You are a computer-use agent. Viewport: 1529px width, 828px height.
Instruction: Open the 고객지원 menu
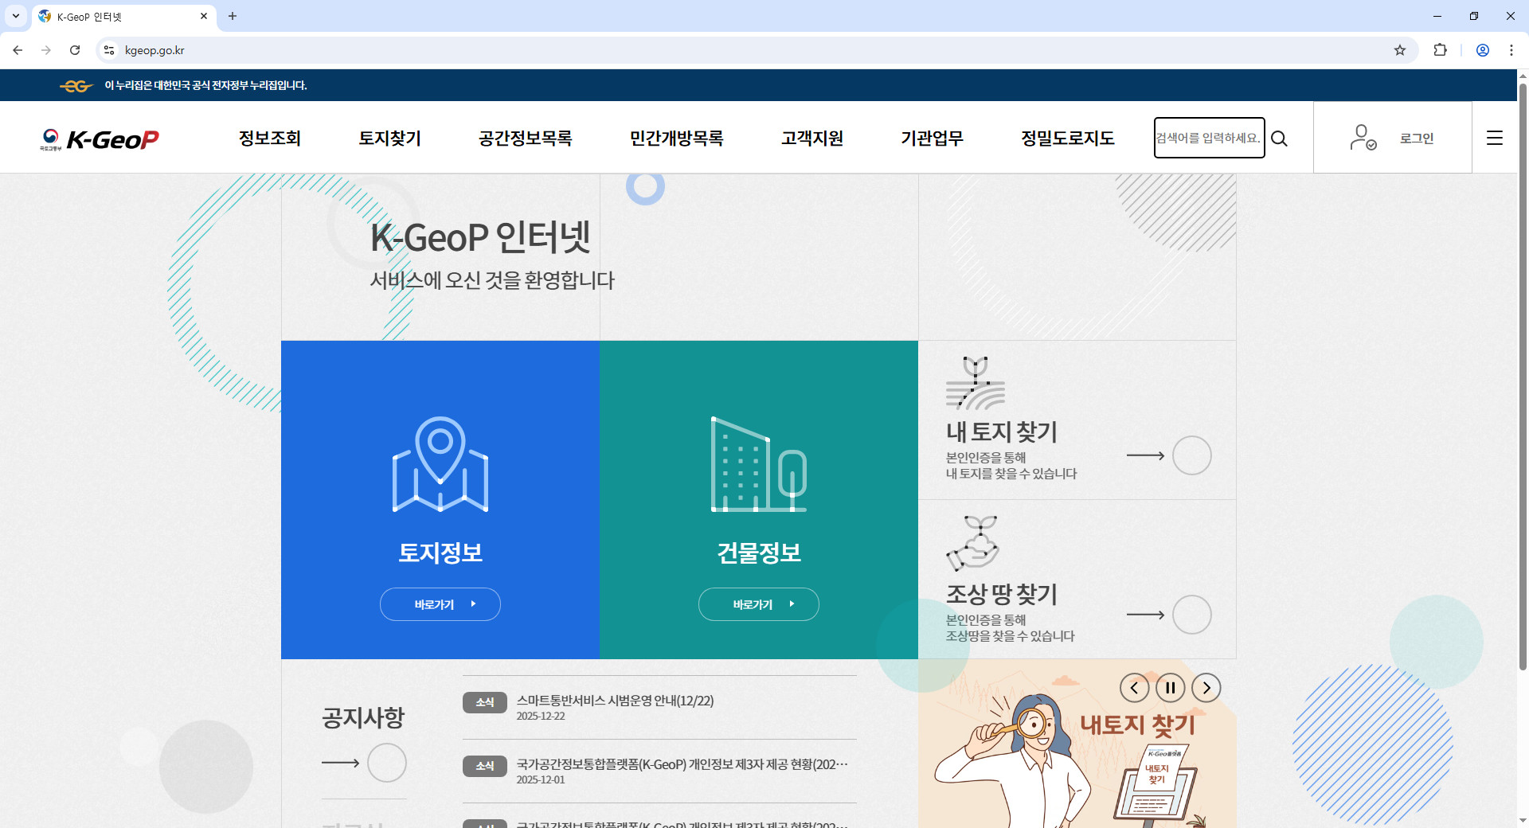tap(811, 138)
